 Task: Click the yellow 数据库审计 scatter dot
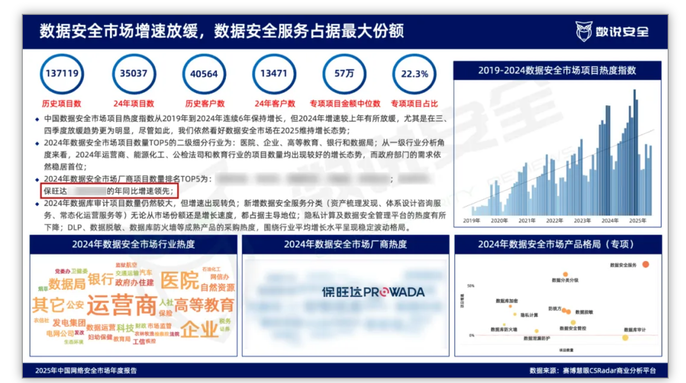(x=625, y=338)
